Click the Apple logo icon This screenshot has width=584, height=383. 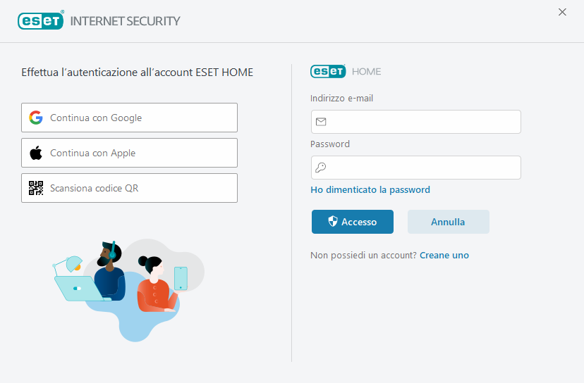pos(36,153)
